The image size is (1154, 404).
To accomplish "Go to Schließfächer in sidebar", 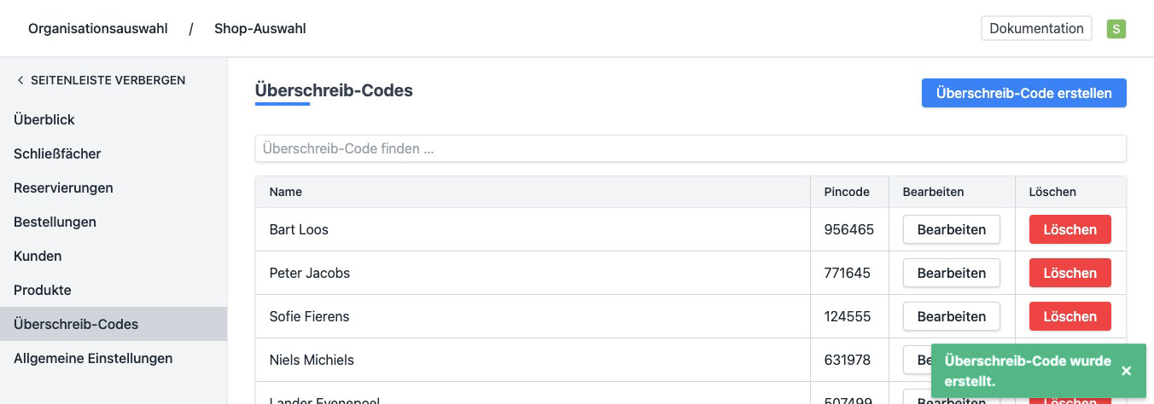I will (x=57, y=154).
